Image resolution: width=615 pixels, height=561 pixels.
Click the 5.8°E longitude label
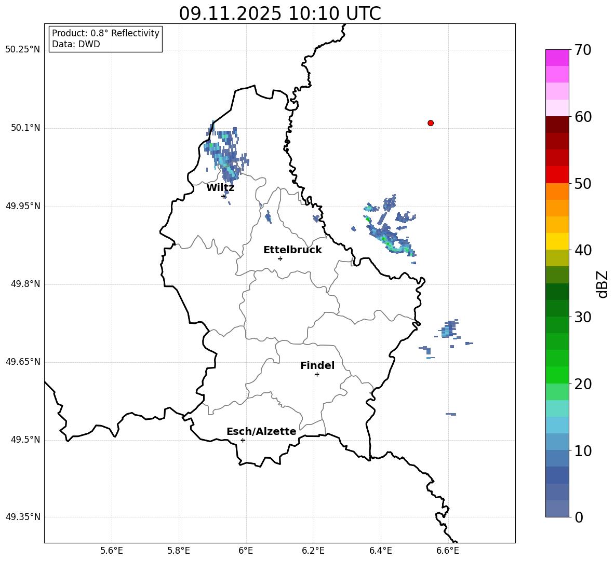tap(179, 551)
